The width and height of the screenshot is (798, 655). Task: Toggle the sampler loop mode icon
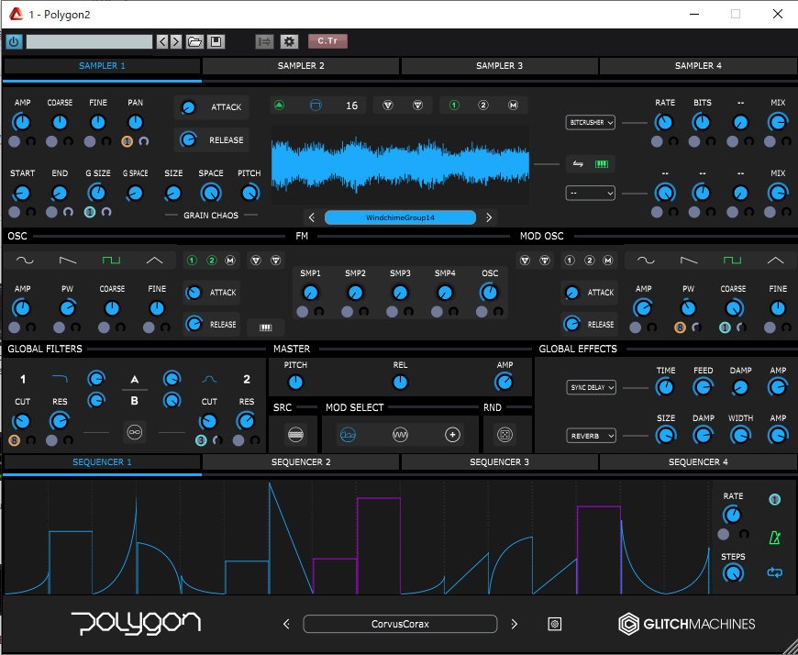[316, 105]
